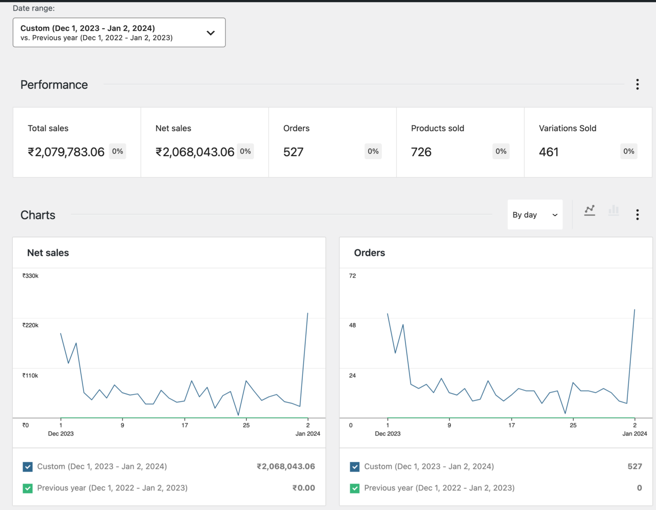This screenshot has width=656, height=510.
Task: Click the chevron on the By day dropdown
Action: click(554, 214)
